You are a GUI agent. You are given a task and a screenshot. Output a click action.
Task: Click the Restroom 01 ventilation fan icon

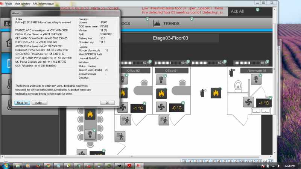[x=248, y=102]
